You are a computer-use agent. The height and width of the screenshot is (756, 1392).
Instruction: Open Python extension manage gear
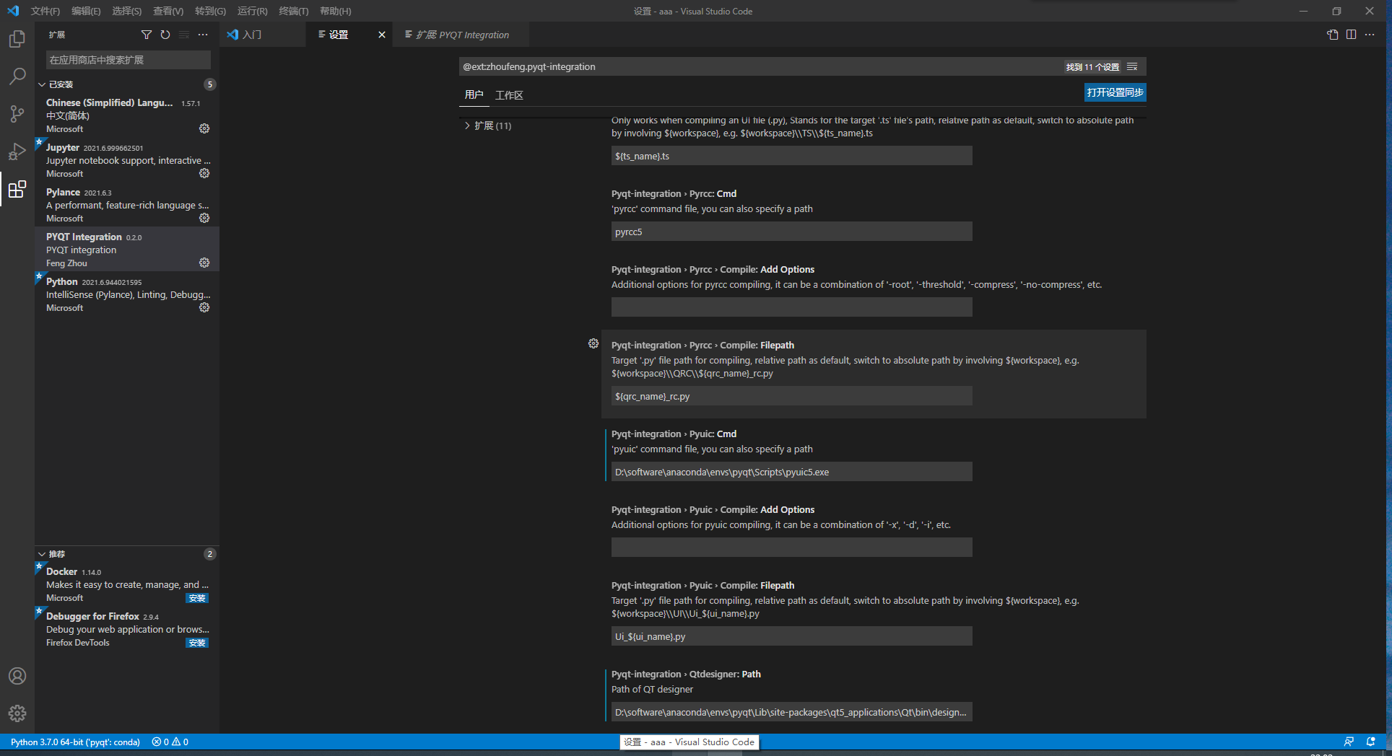click(x=204, y=307)
